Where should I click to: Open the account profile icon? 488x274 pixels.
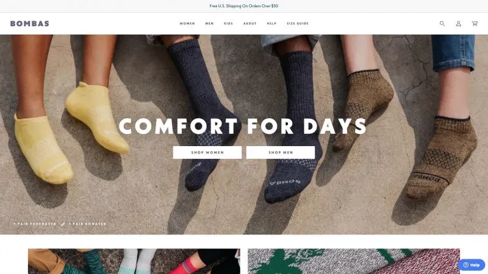pyautogui.click(x=459, y=24)
